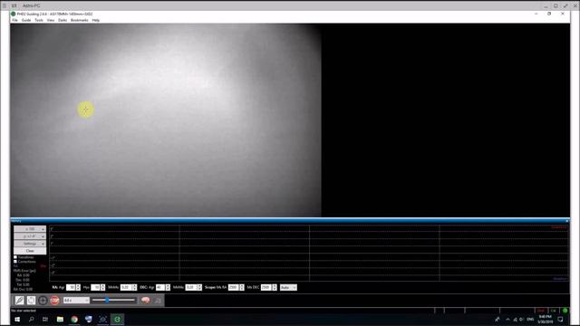
Task: Click the taskbar clock
Action: pos(545,319)
